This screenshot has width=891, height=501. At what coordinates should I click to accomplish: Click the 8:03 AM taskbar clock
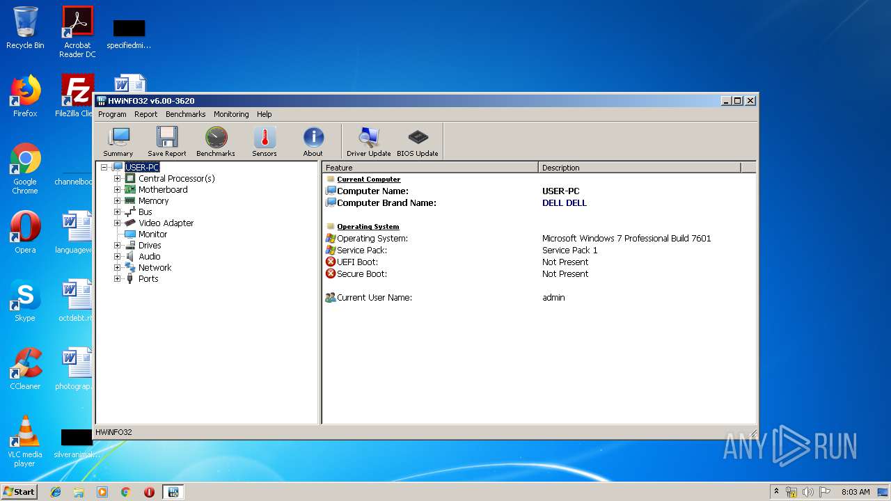coord(855,492)
